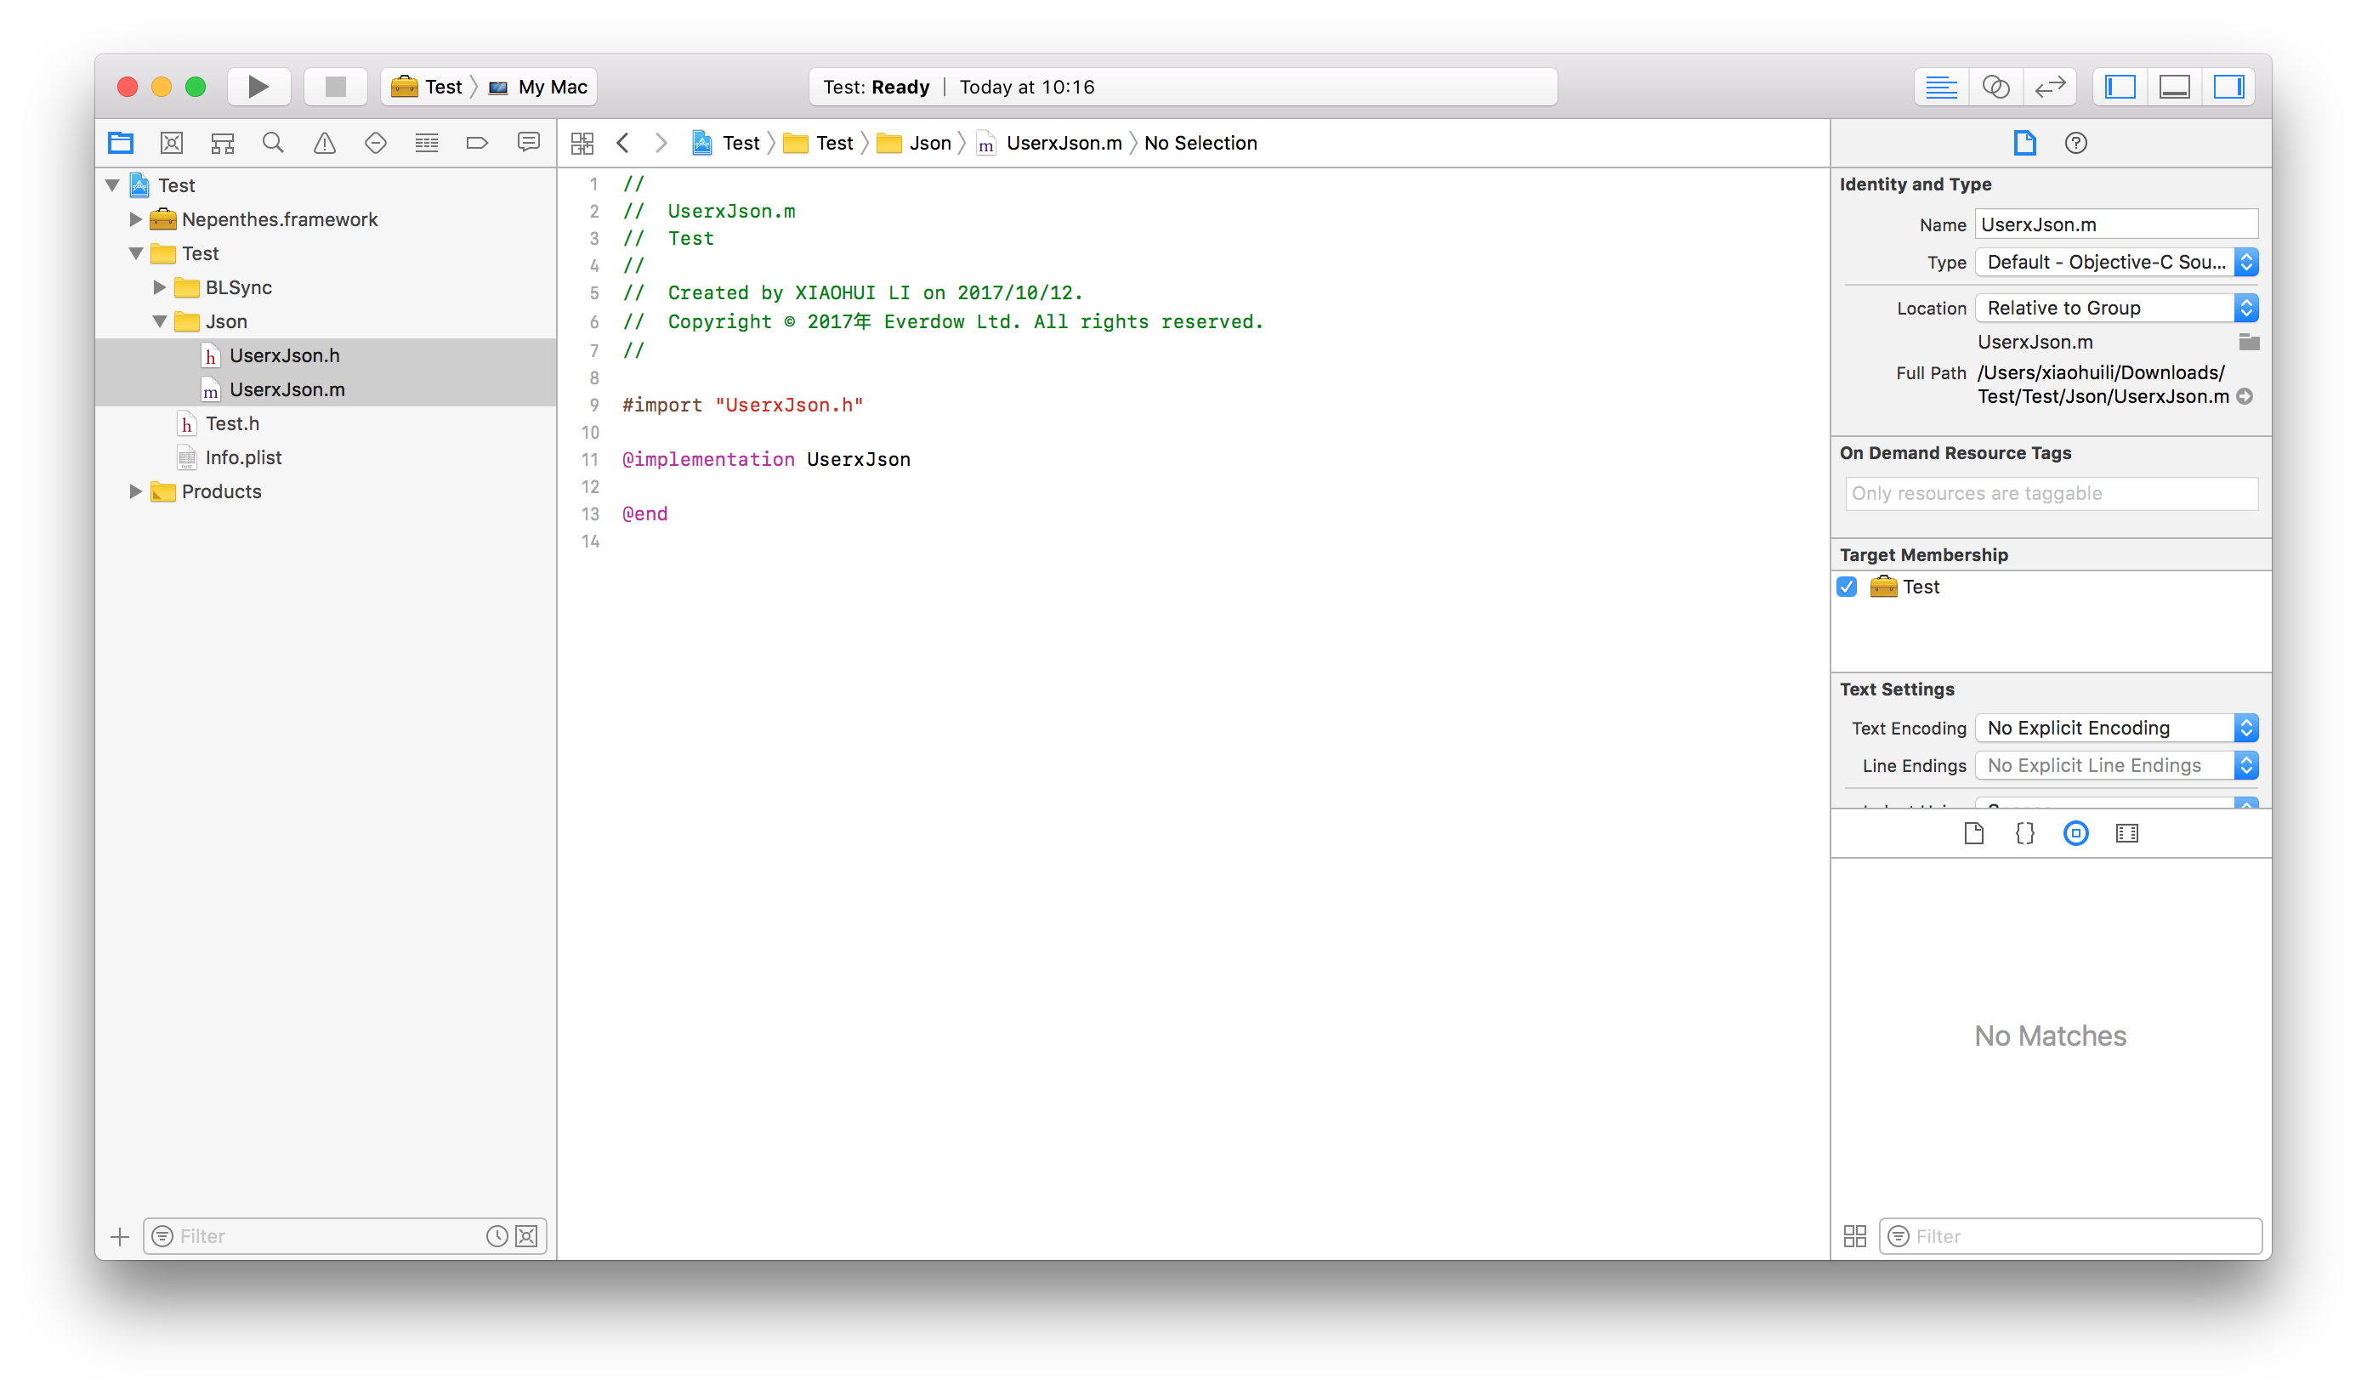
Task: Click choose file location folder icon
Action: pos(2249,342)
